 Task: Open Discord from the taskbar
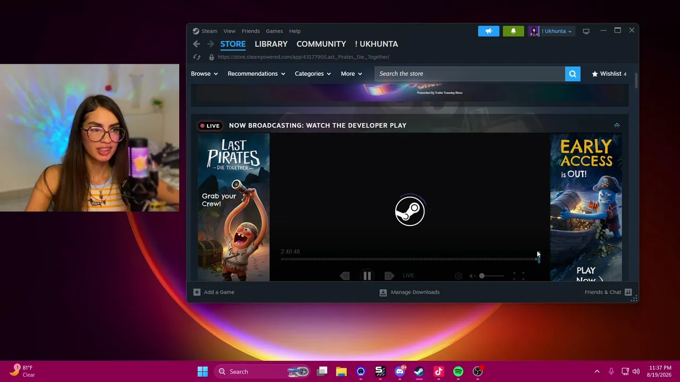(x=399, y=371)
